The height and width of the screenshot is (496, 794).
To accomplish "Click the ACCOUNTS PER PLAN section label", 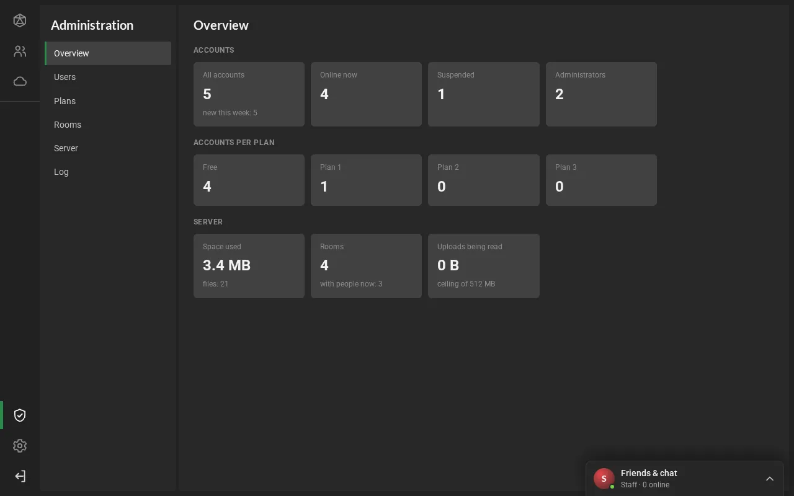I will (x=234, y=143).
